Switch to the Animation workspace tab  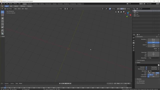(60, 4)
